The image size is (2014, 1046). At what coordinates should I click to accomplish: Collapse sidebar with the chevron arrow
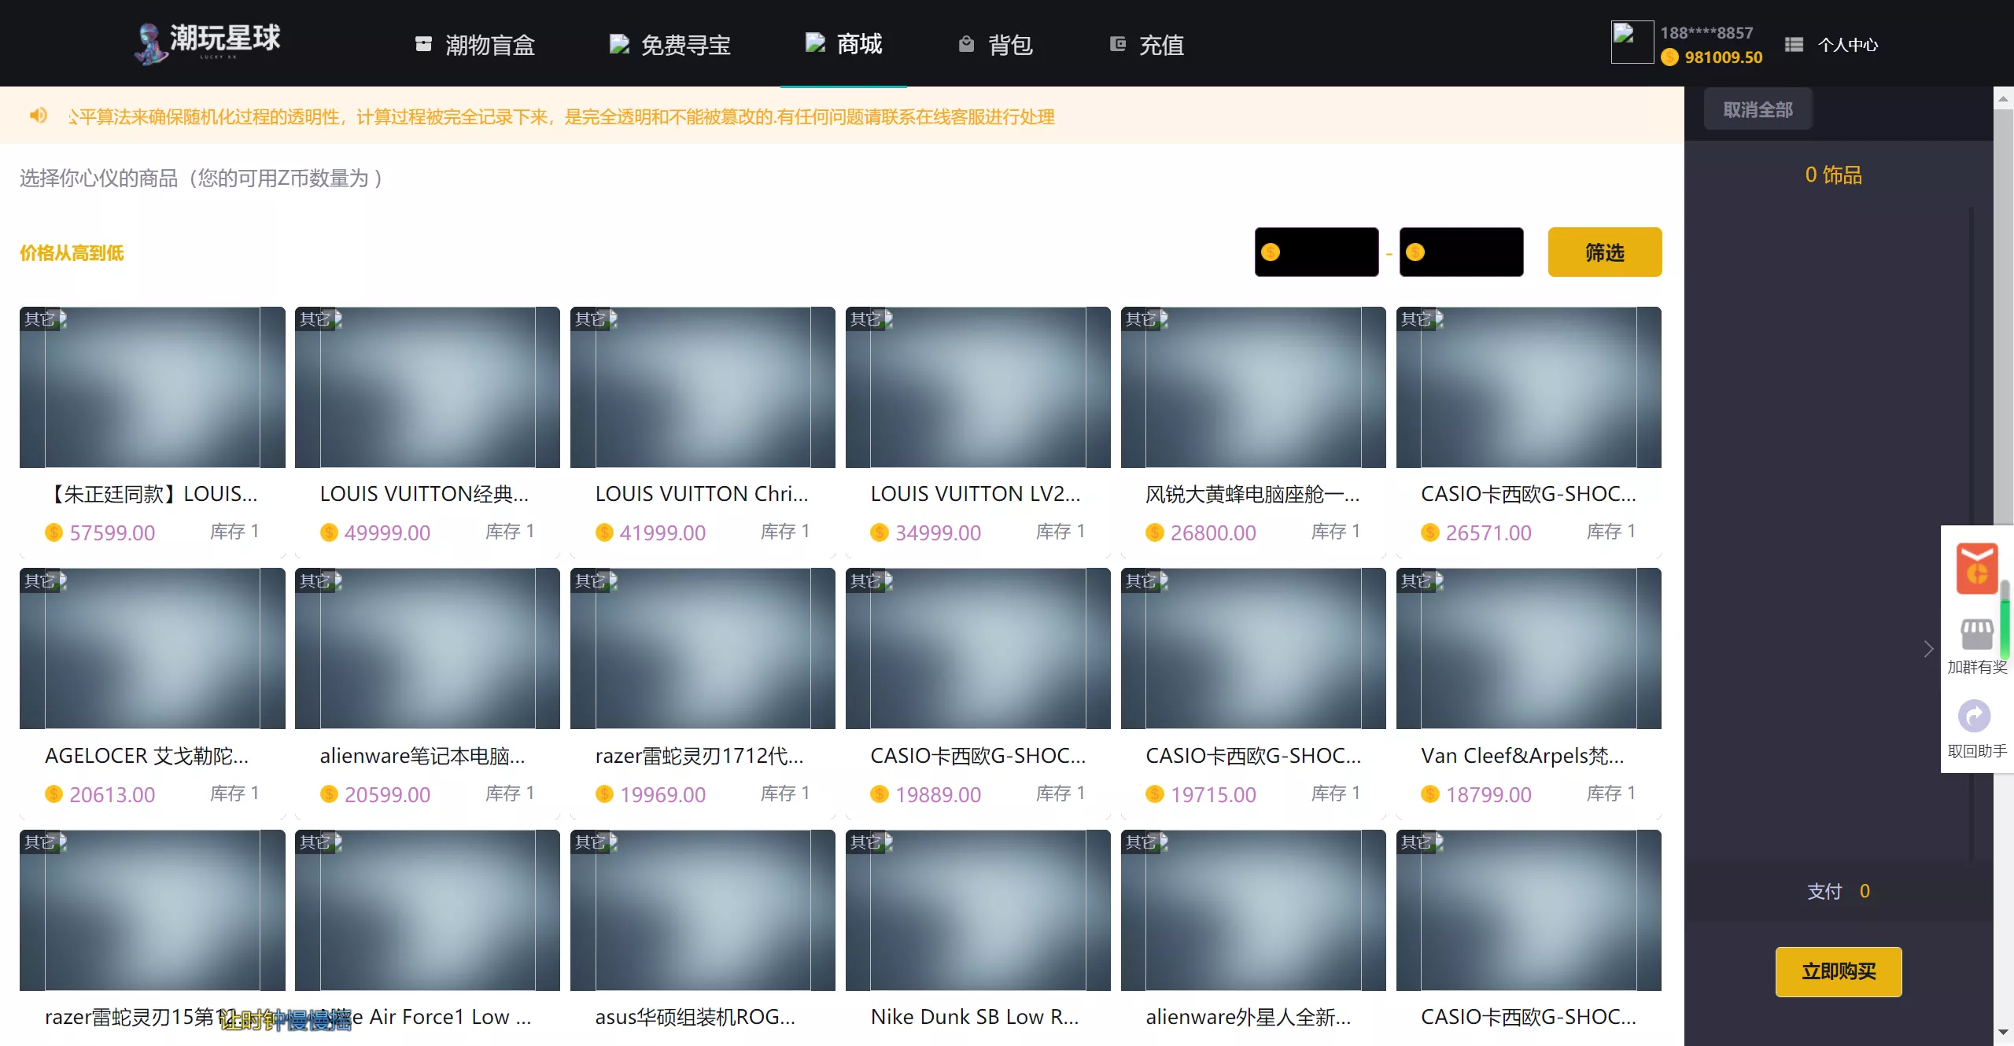[1928, 649]
